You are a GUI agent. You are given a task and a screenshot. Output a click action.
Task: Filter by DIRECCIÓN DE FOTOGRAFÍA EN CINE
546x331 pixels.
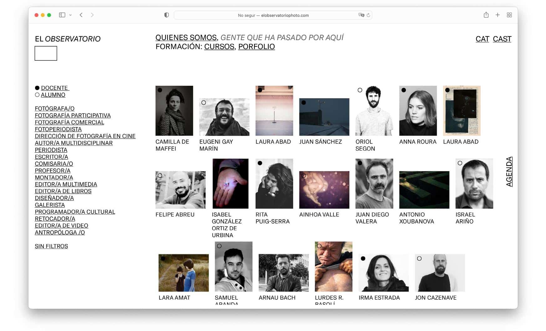[x=85, y=136]
